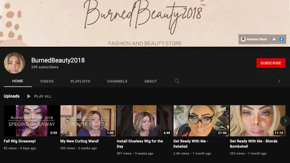Open the Blonde Bombshell 11:15 video thumbnail

tap(258, 121)
